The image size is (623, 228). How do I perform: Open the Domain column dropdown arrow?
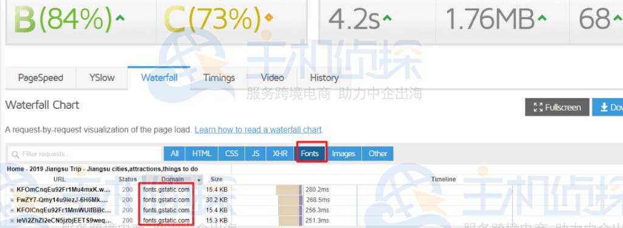[200, 180]
